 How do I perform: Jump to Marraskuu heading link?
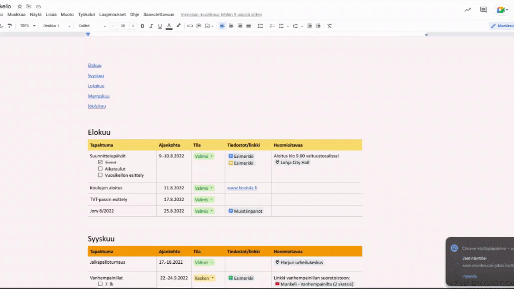pyautogui.click(x=99, y=96)
